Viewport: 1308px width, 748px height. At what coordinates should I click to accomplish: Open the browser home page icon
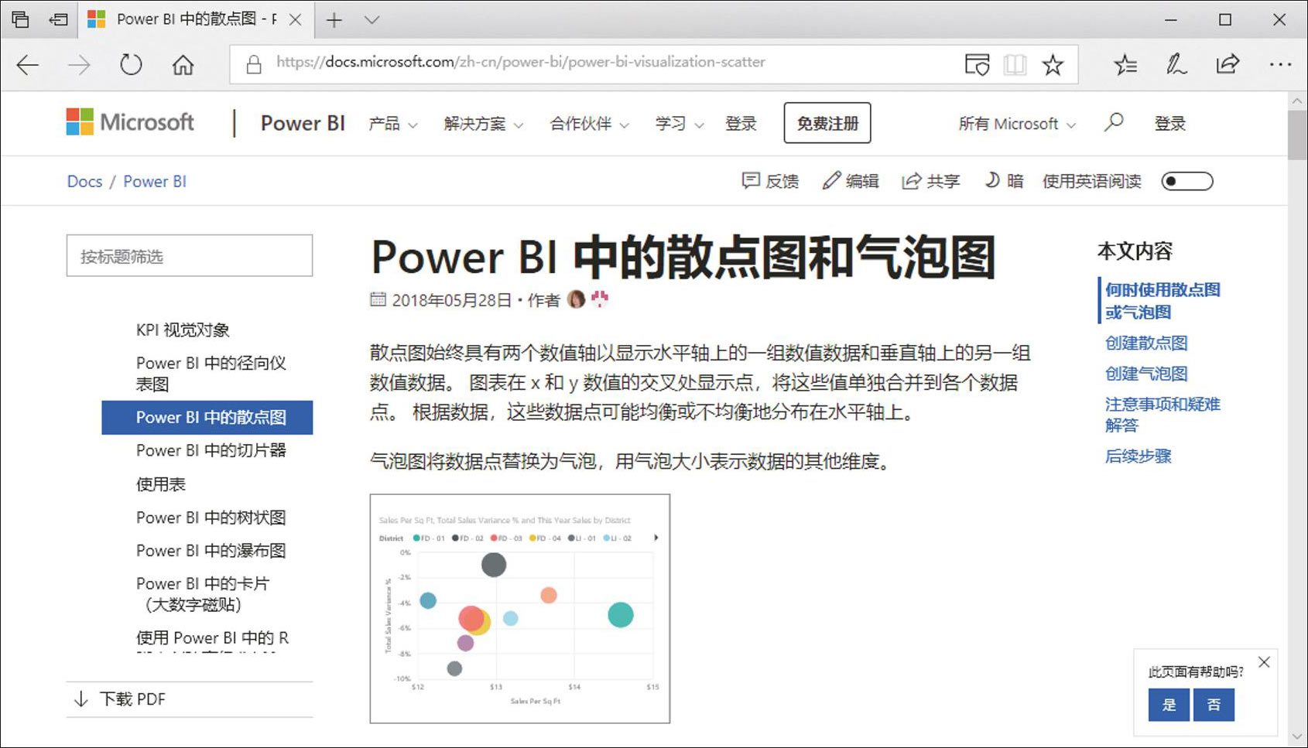pyautogui.click(x=183, y=64)
